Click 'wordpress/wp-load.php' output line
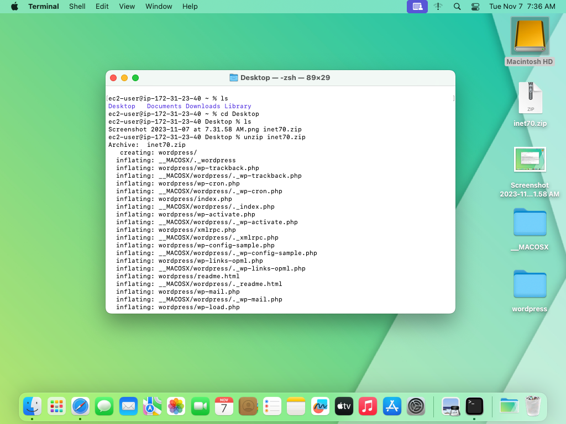Viewport: 566px width, 424px height. pos(178,307)
